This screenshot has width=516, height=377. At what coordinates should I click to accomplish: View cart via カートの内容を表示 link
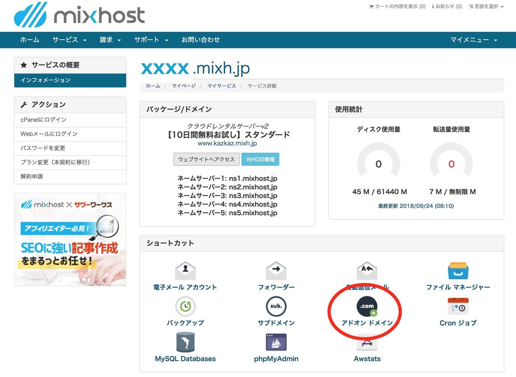(397, 6)
